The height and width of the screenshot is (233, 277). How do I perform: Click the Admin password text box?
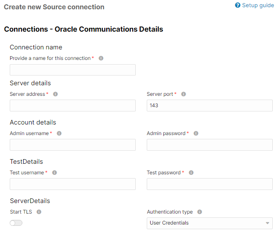pos(210,145)
